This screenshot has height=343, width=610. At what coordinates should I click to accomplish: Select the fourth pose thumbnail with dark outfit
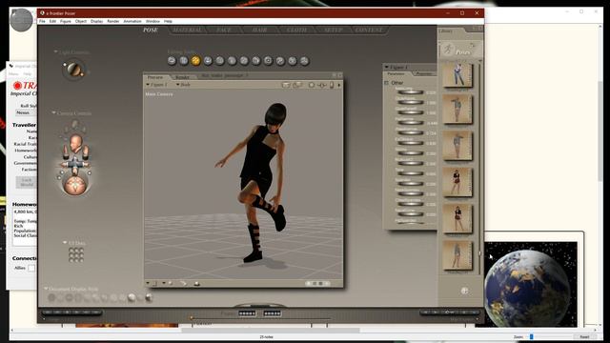click(x=457, y=182)
